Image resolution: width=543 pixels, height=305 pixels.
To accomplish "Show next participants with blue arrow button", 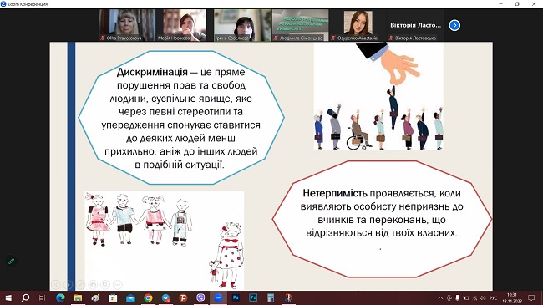I will [x=454, y=25].
